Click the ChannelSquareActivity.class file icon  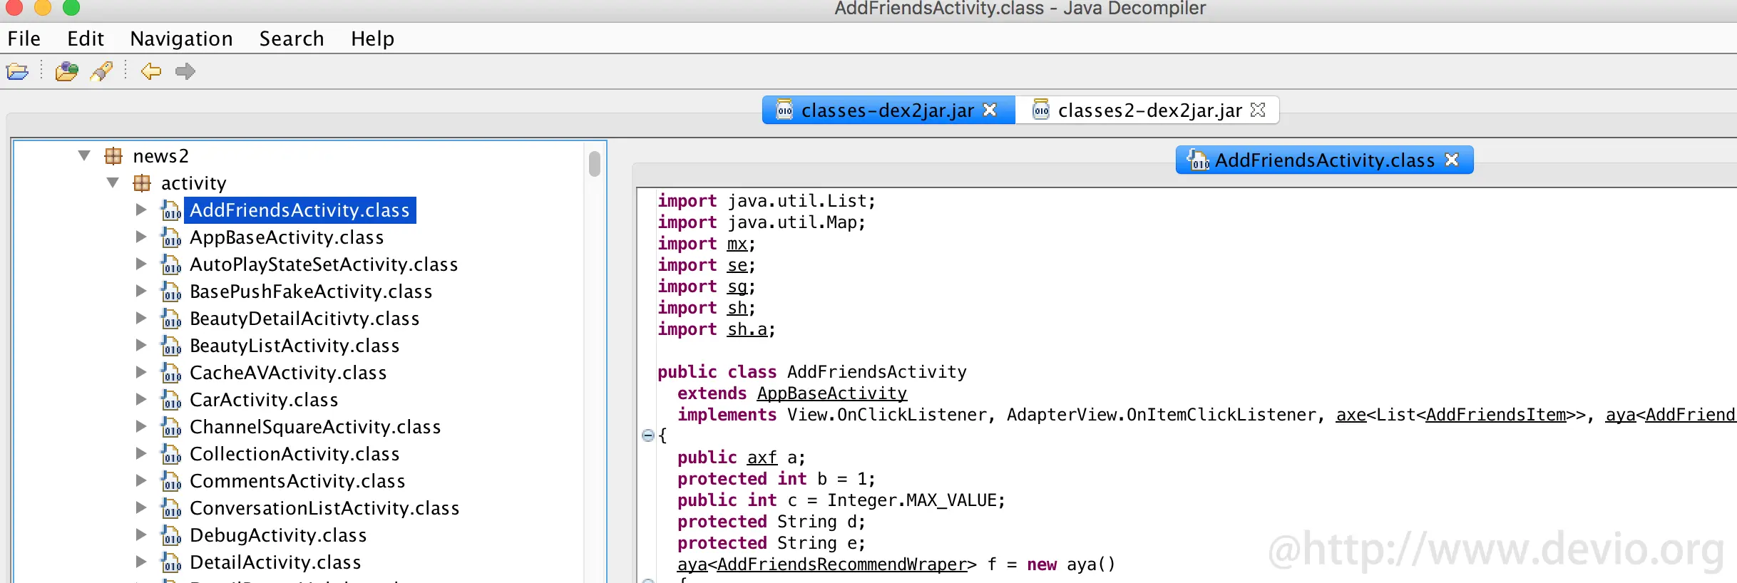click(171, 427)
